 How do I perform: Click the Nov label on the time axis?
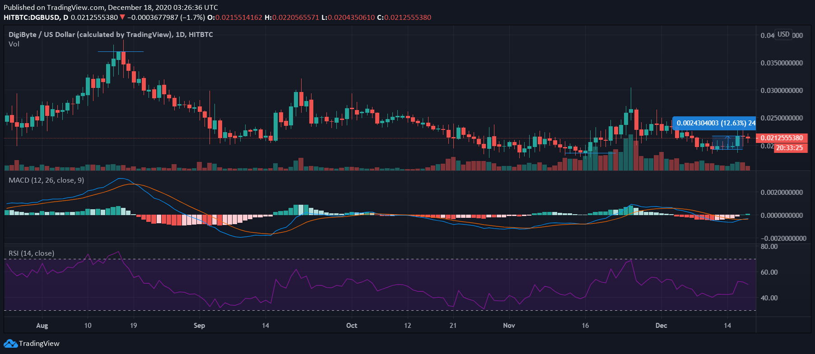pos(509,325)
